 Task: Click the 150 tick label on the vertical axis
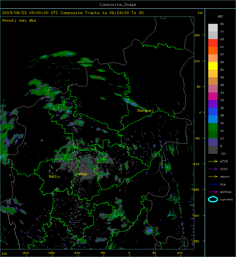click(197, 35)
